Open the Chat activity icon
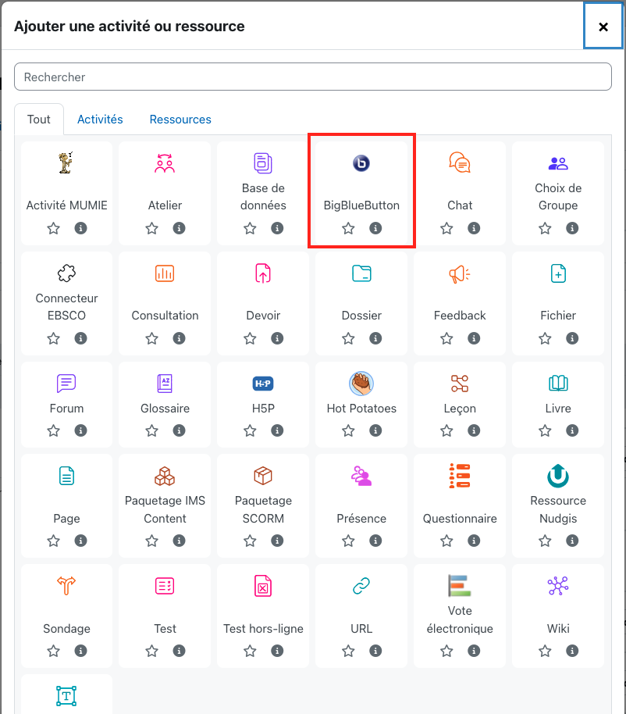Image resolution: width=626 pixels, height=714 pixels. (459, 162)
